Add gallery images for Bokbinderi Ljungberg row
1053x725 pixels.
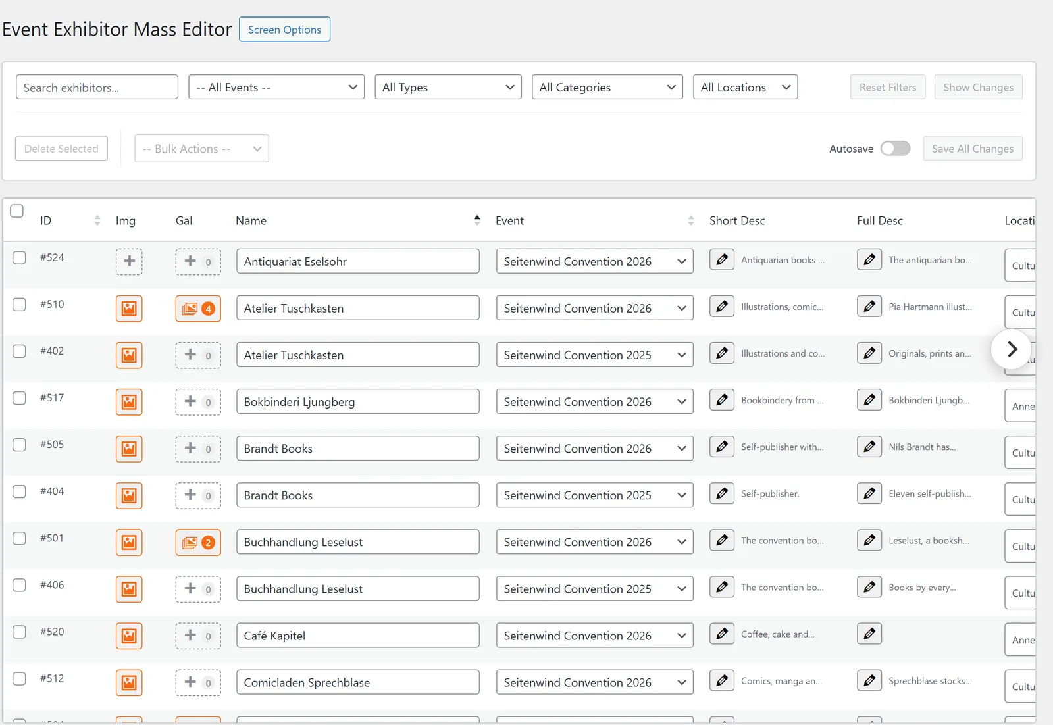point(198,402)
